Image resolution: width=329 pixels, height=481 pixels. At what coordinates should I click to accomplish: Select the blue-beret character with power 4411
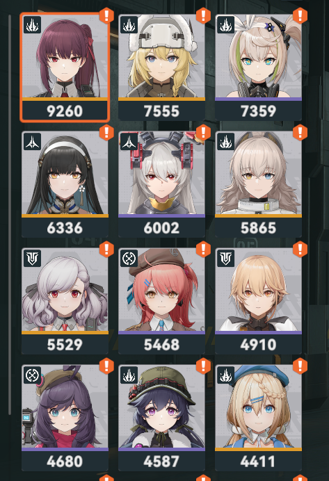tap(259, 417)
